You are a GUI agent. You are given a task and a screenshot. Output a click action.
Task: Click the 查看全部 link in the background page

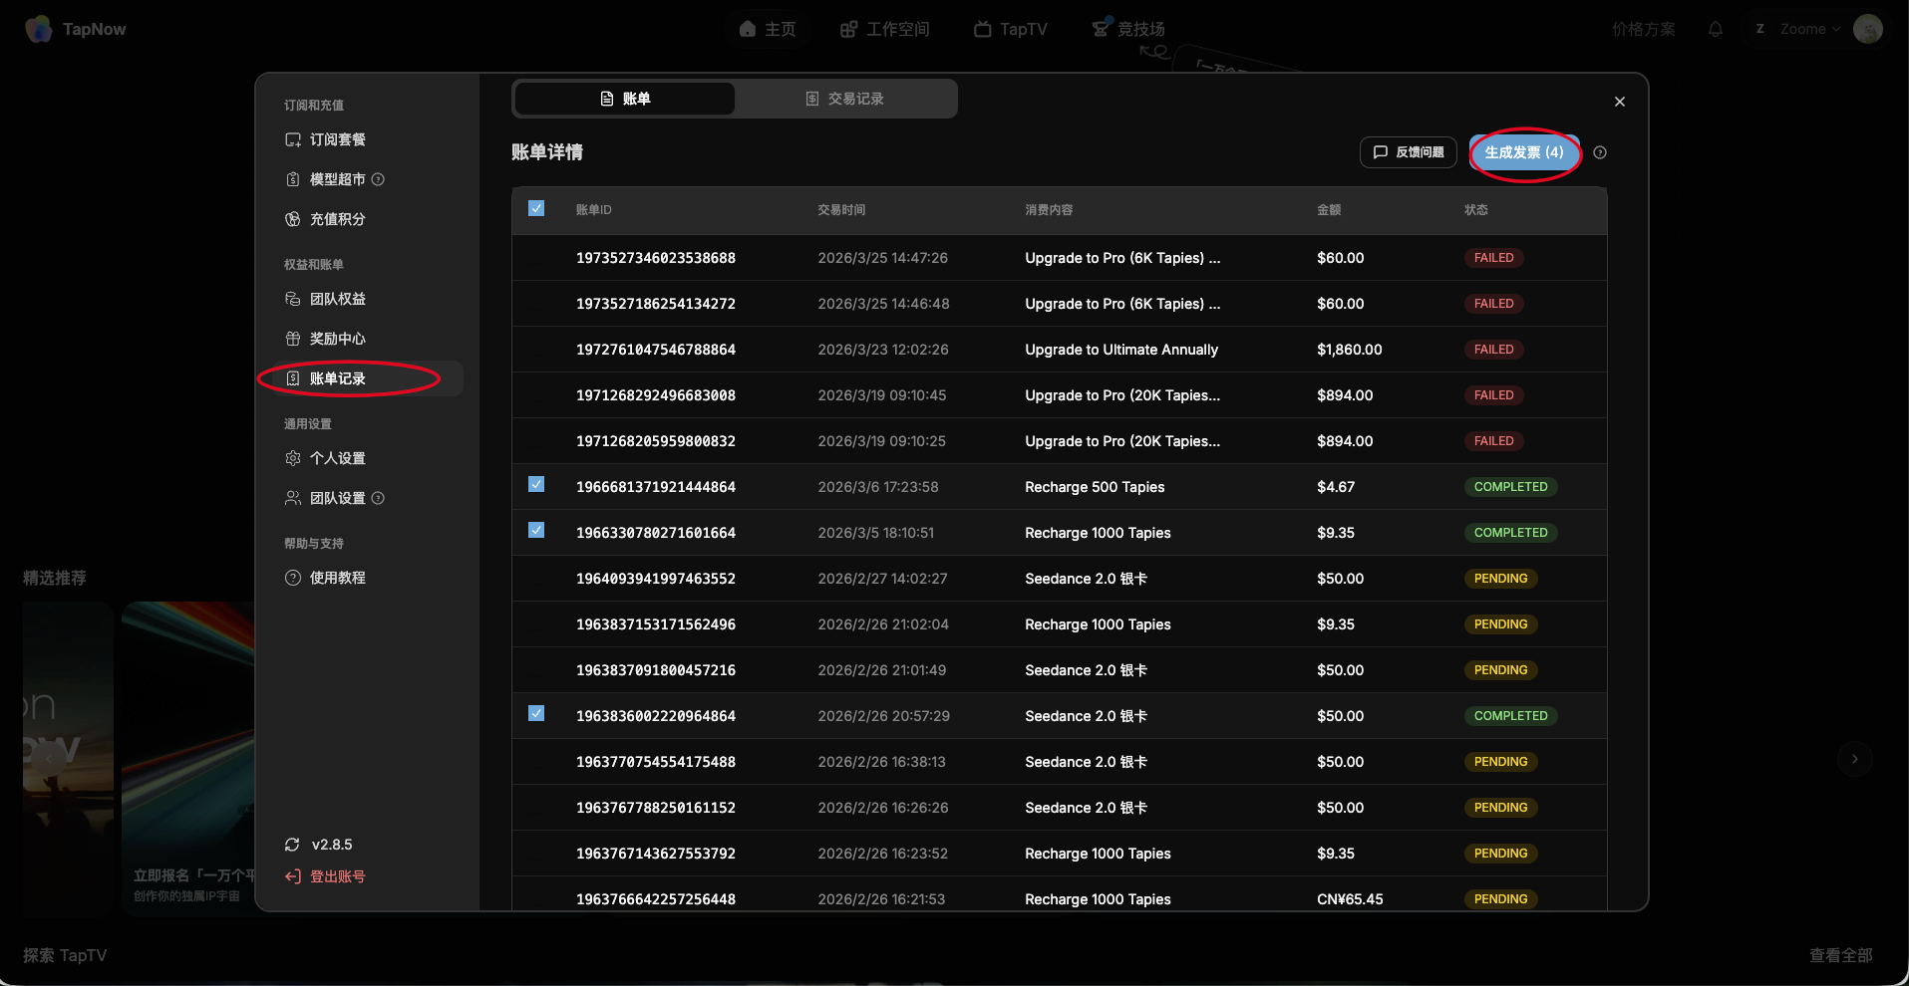pyautogui.click(x=1840, y=955)
